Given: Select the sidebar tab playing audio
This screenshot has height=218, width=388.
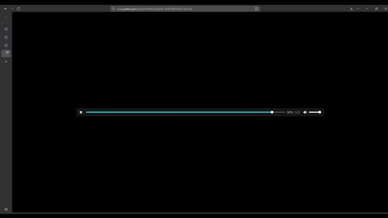Looking at the screenshot, I should [6, 53].
